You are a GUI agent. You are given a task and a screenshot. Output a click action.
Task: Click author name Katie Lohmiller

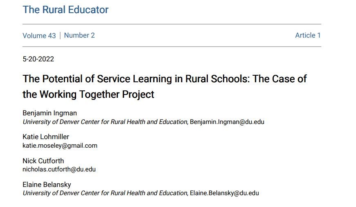(46, 137)
